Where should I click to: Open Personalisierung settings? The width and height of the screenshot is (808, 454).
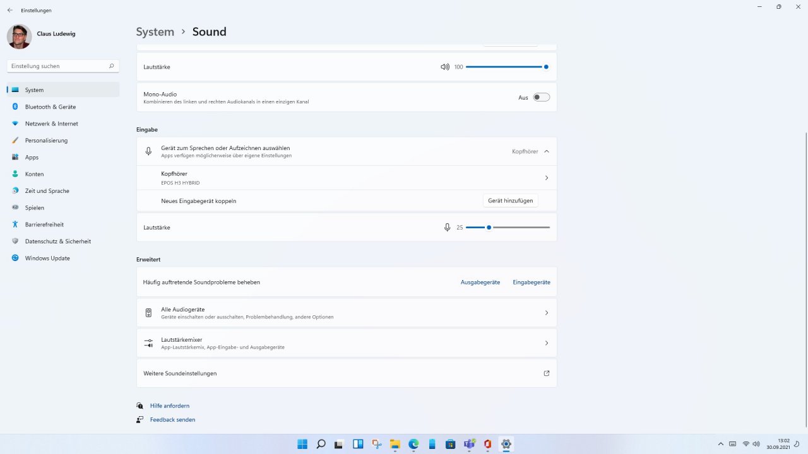tap(63, 140)
